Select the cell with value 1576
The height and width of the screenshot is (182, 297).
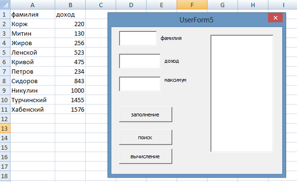pyautogui.click(x=70, y=109)
